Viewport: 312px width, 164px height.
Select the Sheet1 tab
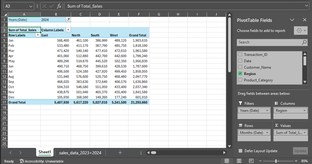click(45, 152)
